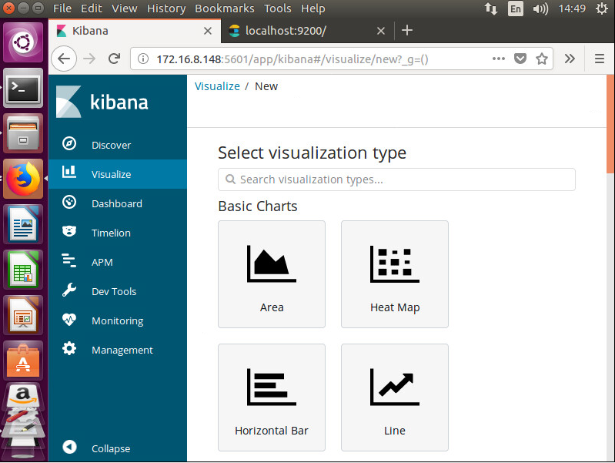This screenshot has width=615, height=463.
Task: Click the Dashboard gauge icon
Action: pyautogui.click(x=69, y=203)
